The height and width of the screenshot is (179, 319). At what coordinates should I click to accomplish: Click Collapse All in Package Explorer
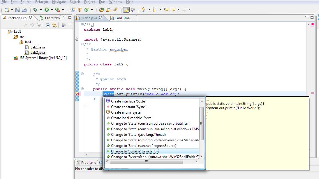[x=48, y=25]
